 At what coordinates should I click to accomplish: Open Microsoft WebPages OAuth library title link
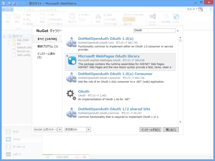point(109,56)
